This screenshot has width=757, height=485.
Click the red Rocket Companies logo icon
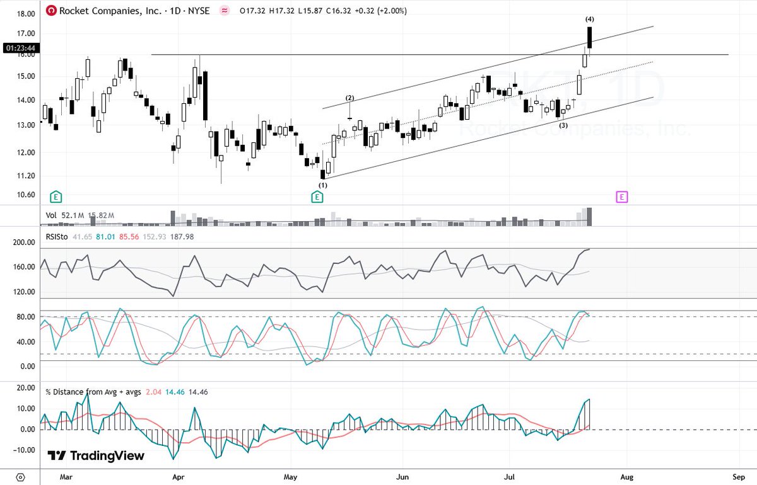(51, 11)
